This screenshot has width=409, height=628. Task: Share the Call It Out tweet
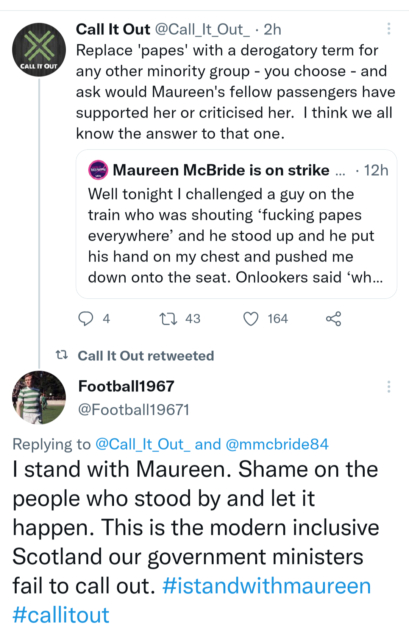coord(333,319)
